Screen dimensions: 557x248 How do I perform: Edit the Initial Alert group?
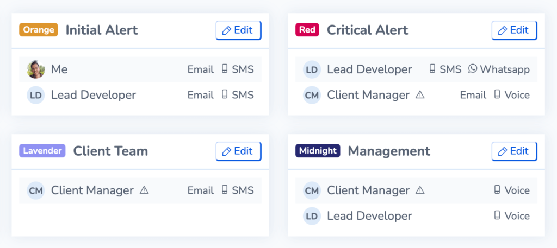(x=238, y=30)
